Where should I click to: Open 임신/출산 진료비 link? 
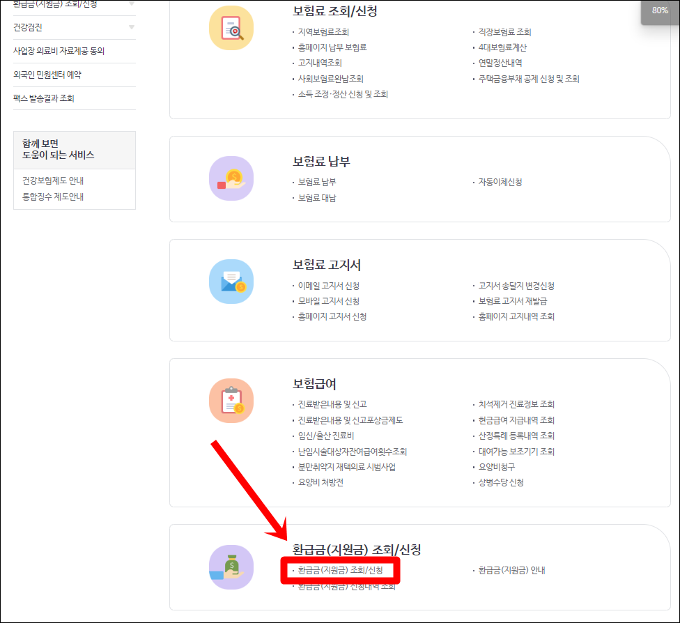[326, 436]
